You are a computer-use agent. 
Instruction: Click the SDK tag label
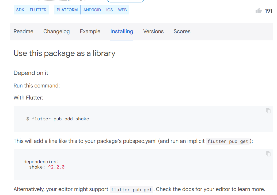tap(20, 10)
